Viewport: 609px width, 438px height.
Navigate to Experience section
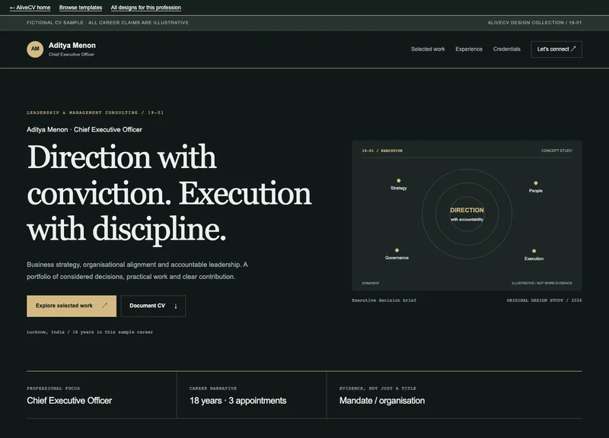tap(469, 49)
